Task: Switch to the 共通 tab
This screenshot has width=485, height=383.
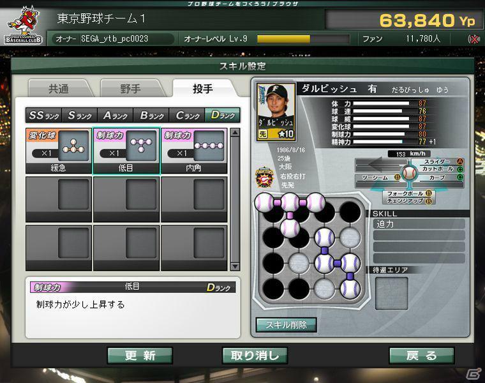Action: [59, 89]
